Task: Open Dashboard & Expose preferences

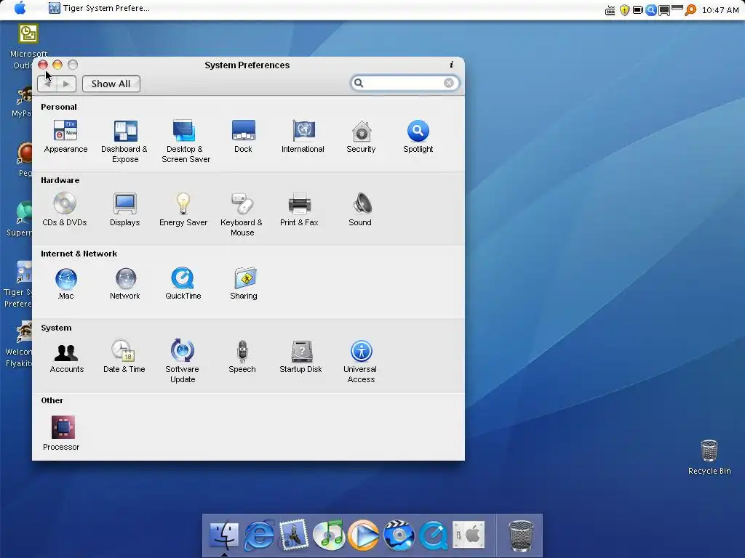Action: click(125, 142)
